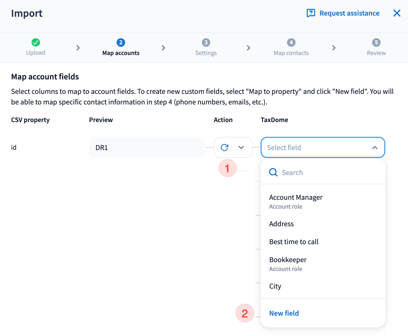This screenshot has height=336, width=408.
Task: Click the Request assistance link
Action: [349, 13]
